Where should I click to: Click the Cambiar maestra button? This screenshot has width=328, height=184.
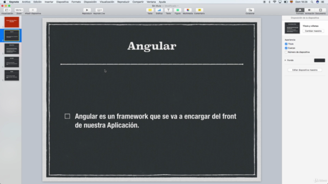[x=313, y=31]
